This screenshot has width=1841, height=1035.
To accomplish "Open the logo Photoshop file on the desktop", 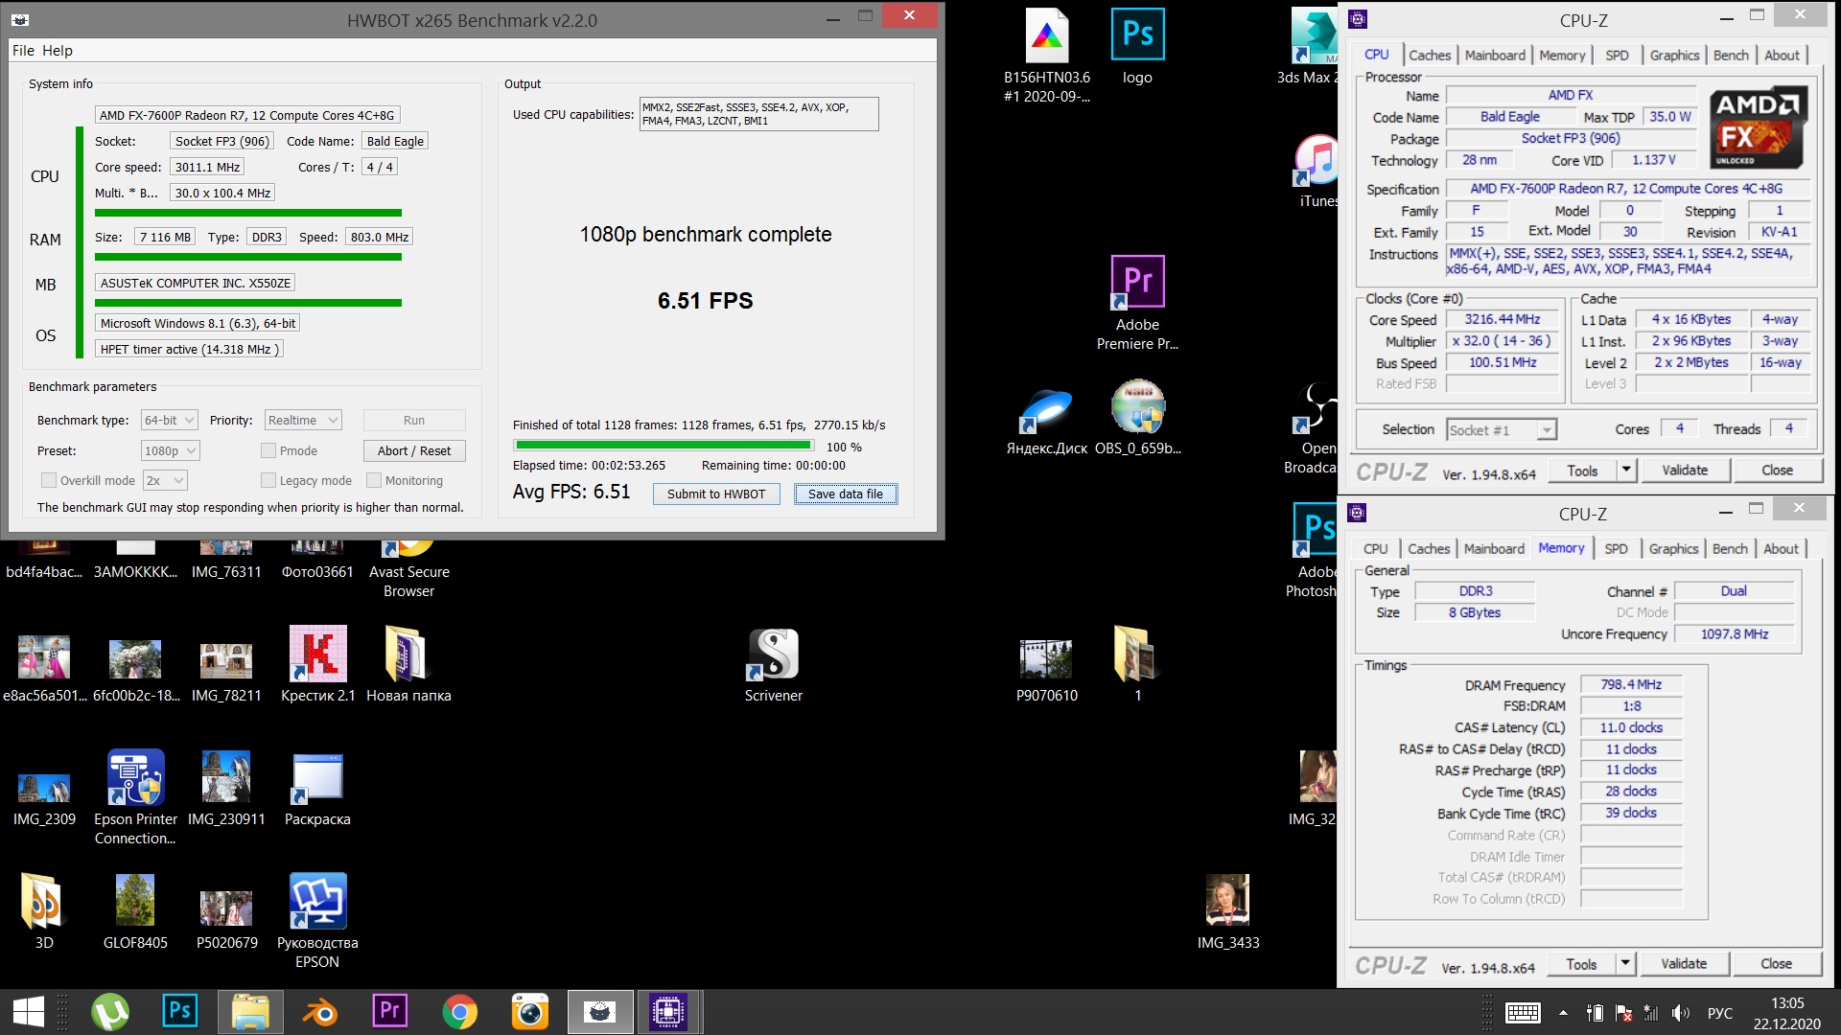I will click(1137, 46).
